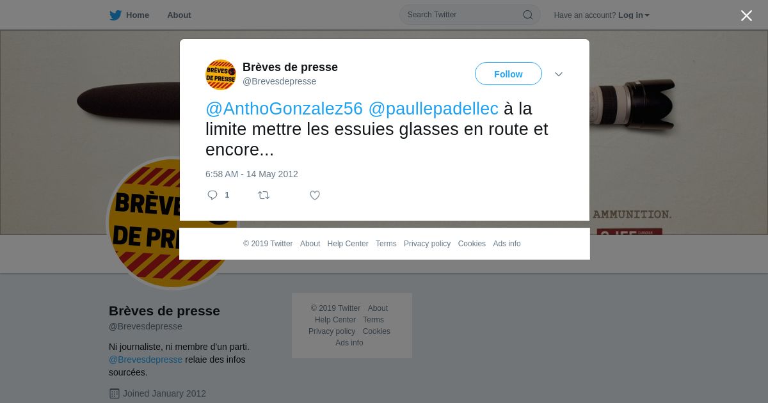Follow the Brèves de presse account
This screenshot has width=768, height=403.
click(508, 74)
